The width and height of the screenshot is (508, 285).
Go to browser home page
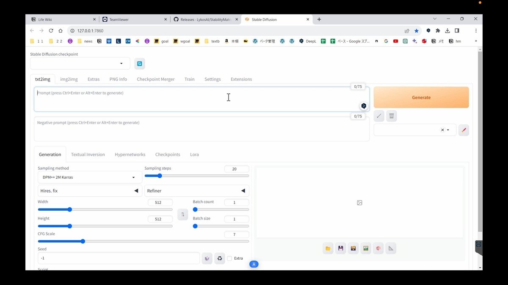click(x=61, y=31)
